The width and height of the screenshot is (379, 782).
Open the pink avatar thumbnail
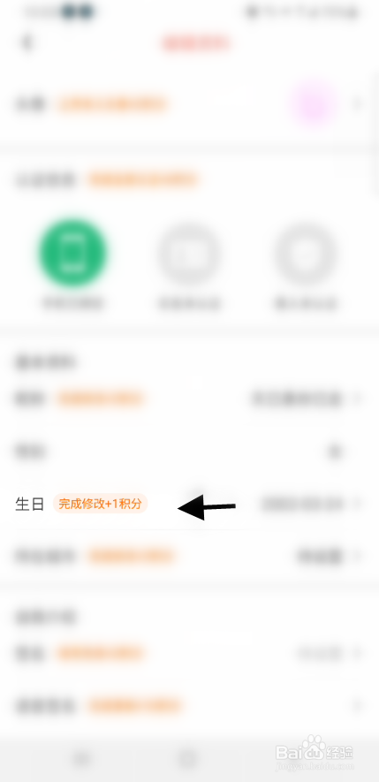coord(315,104)
